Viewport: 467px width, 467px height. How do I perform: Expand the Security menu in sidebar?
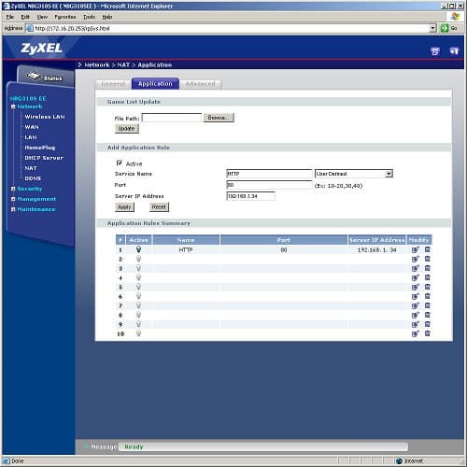point(13,189)
